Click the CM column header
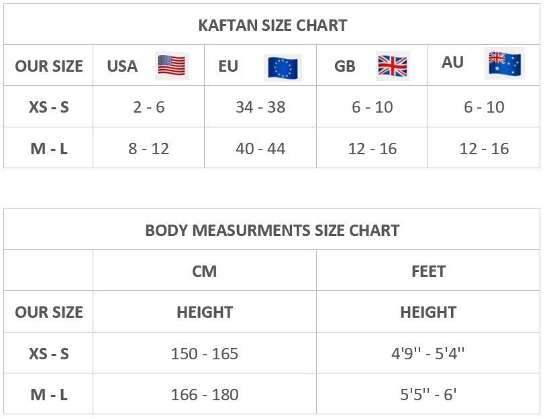 tap(205, 272)
